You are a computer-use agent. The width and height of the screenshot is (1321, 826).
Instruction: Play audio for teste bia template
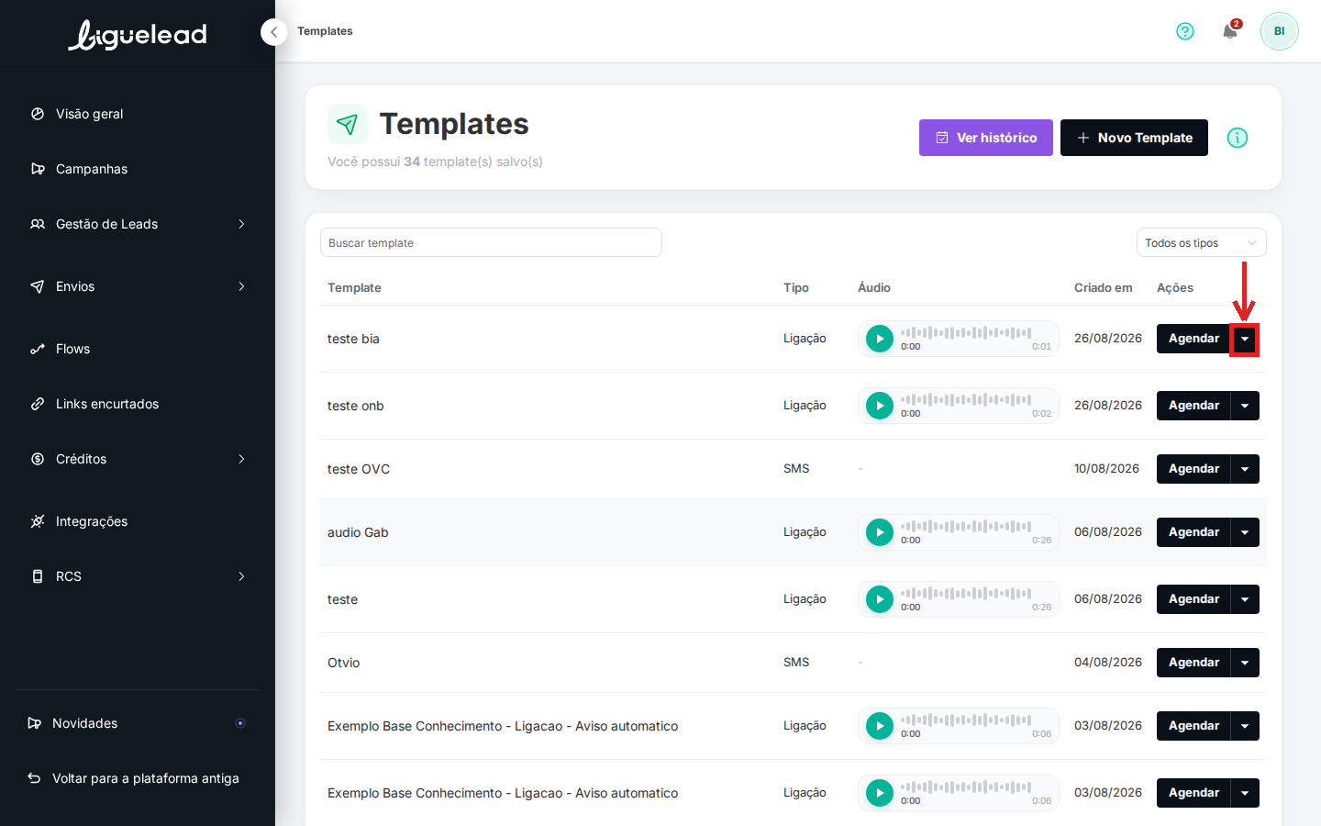click(x=880, y=339)
